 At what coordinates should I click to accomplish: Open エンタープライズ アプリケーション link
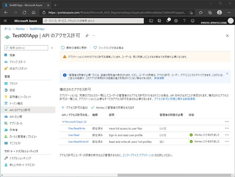click(x=139, y=155)
